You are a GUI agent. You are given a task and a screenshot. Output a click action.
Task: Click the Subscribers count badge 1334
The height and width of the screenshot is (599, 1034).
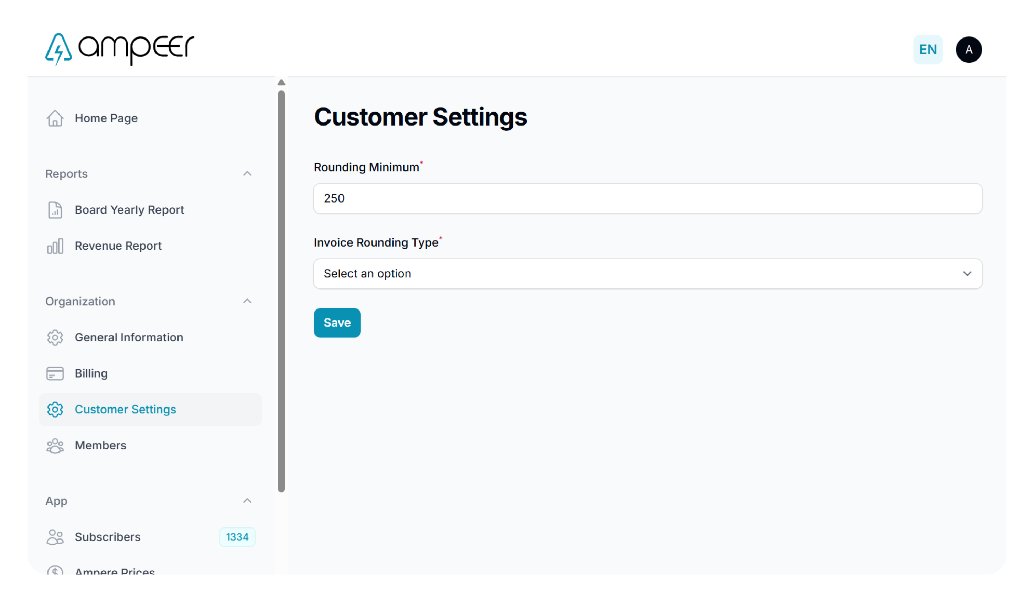click(238, 537)
